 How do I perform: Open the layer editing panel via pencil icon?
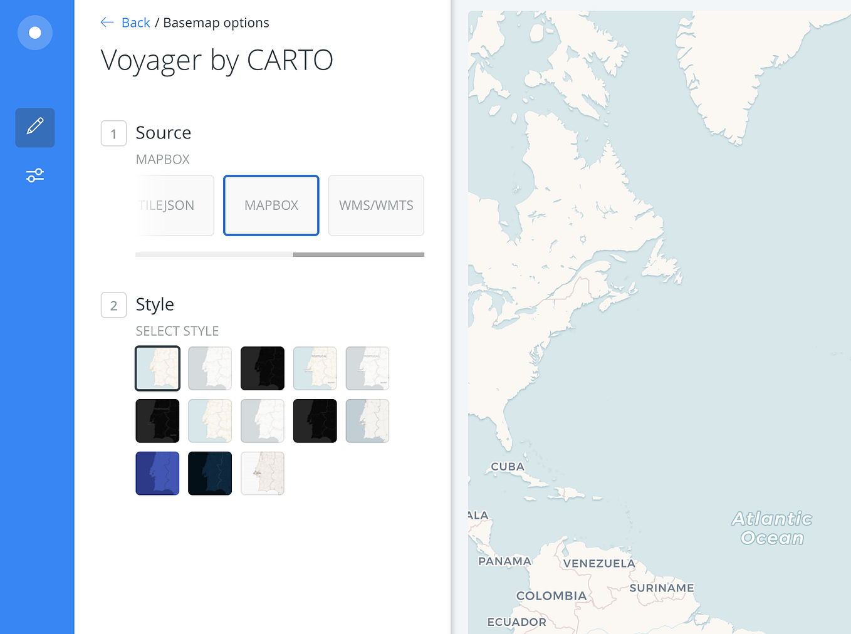click(34, 128)
